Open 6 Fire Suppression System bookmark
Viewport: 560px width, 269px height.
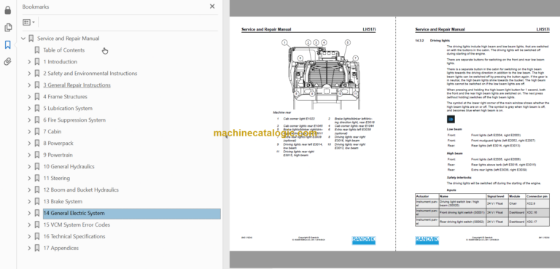[74, 120]
